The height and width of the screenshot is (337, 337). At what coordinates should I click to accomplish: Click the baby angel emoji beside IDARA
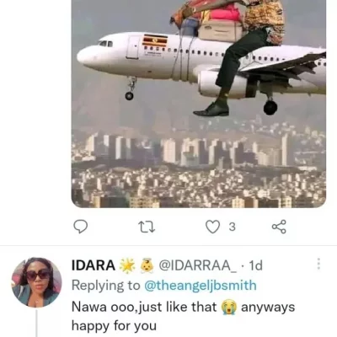tap(147, 265)
